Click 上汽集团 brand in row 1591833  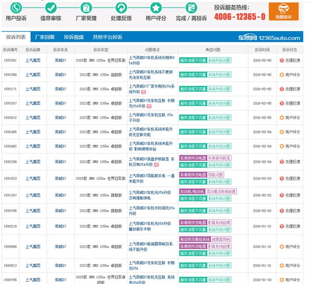(33, 178)
